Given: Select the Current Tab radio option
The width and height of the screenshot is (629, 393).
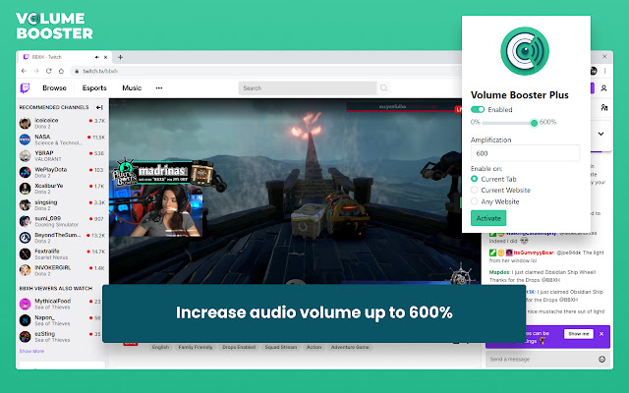Looking at the screenshot, I should click(x=474, y=179).
